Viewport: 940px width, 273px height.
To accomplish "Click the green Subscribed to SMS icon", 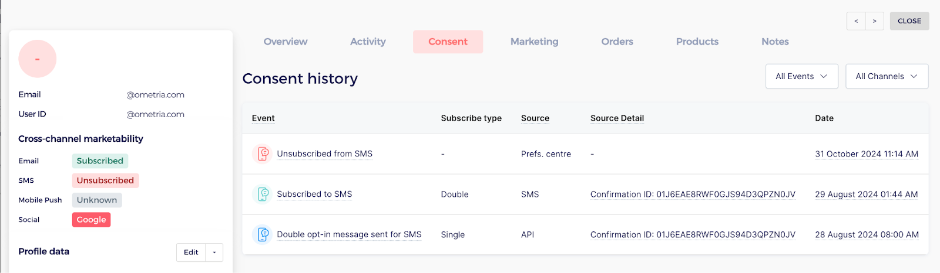I will tap(262, 194).
